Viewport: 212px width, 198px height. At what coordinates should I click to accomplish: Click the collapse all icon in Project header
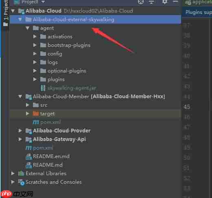[x=151, y=2]
